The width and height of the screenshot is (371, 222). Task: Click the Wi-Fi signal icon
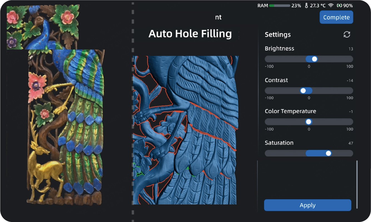click(331, 6)
